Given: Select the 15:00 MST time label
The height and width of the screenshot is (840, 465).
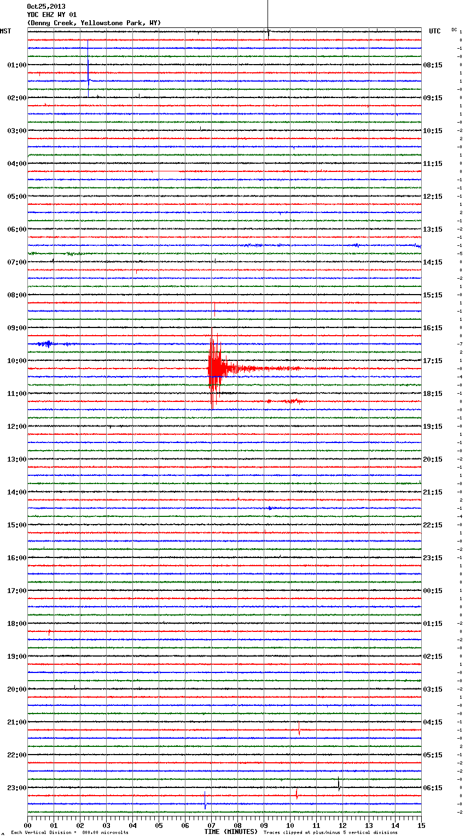Looking at the screenshot, I should click(17, 525).
